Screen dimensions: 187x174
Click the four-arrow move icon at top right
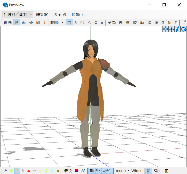pyautogui.click(x=171, y=29)
